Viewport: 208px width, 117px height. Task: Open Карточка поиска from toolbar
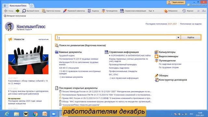pos(51,11)
